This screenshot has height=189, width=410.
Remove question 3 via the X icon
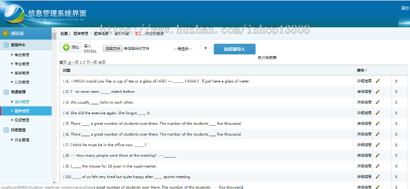point(396,102)
